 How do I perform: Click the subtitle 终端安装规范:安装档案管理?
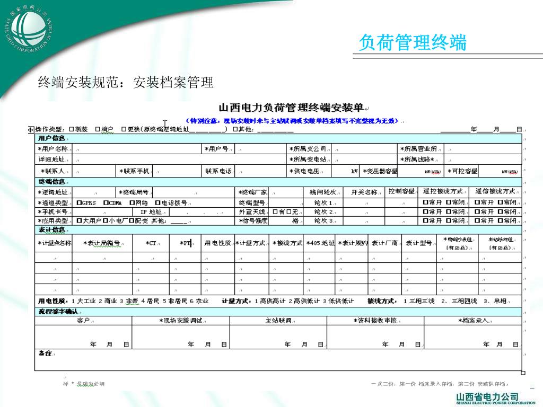point(126,82)
